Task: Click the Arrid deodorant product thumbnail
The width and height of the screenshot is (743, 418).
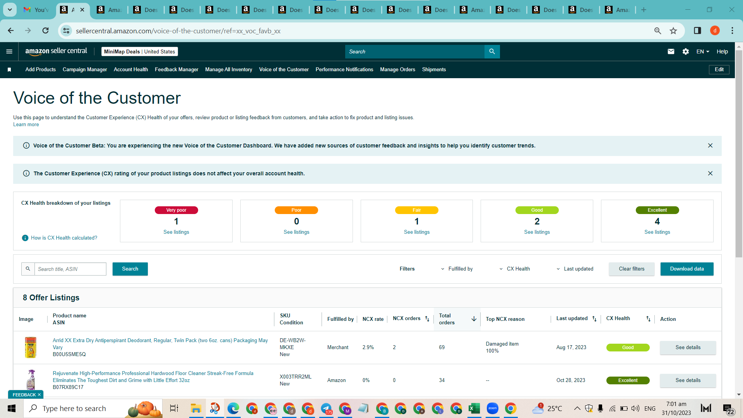Action: coord(31,347)
